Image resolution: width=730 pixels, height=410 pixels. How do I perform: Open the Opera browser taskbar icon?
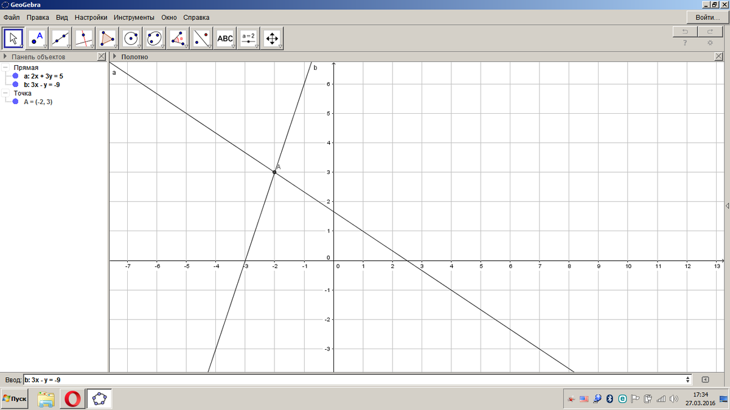[72, 398]
